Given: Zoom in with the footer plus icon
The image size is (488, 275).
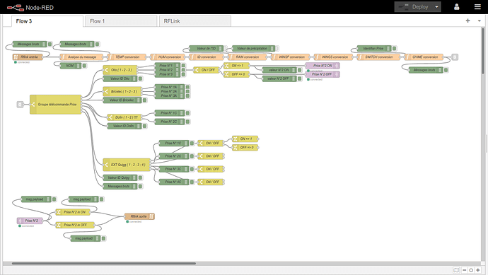Looking at the screenshot, I should click(477, 270).
